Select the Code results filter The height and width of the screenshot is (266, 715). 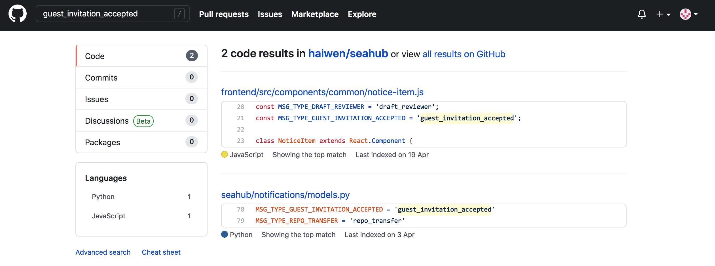141,56
